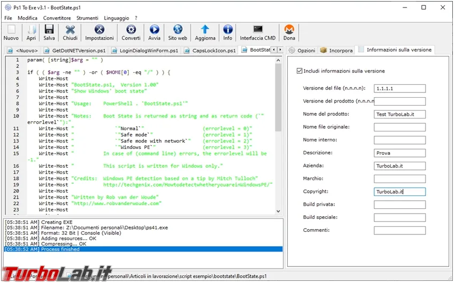Click code line 5 'BootState.ps1, Version 1.00'
This screenshot has height=283, width=455.
99,85
